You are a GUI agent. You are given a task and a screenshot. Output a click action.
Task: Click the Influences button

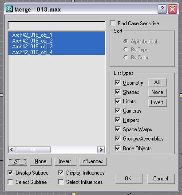(x=92, y=161)
